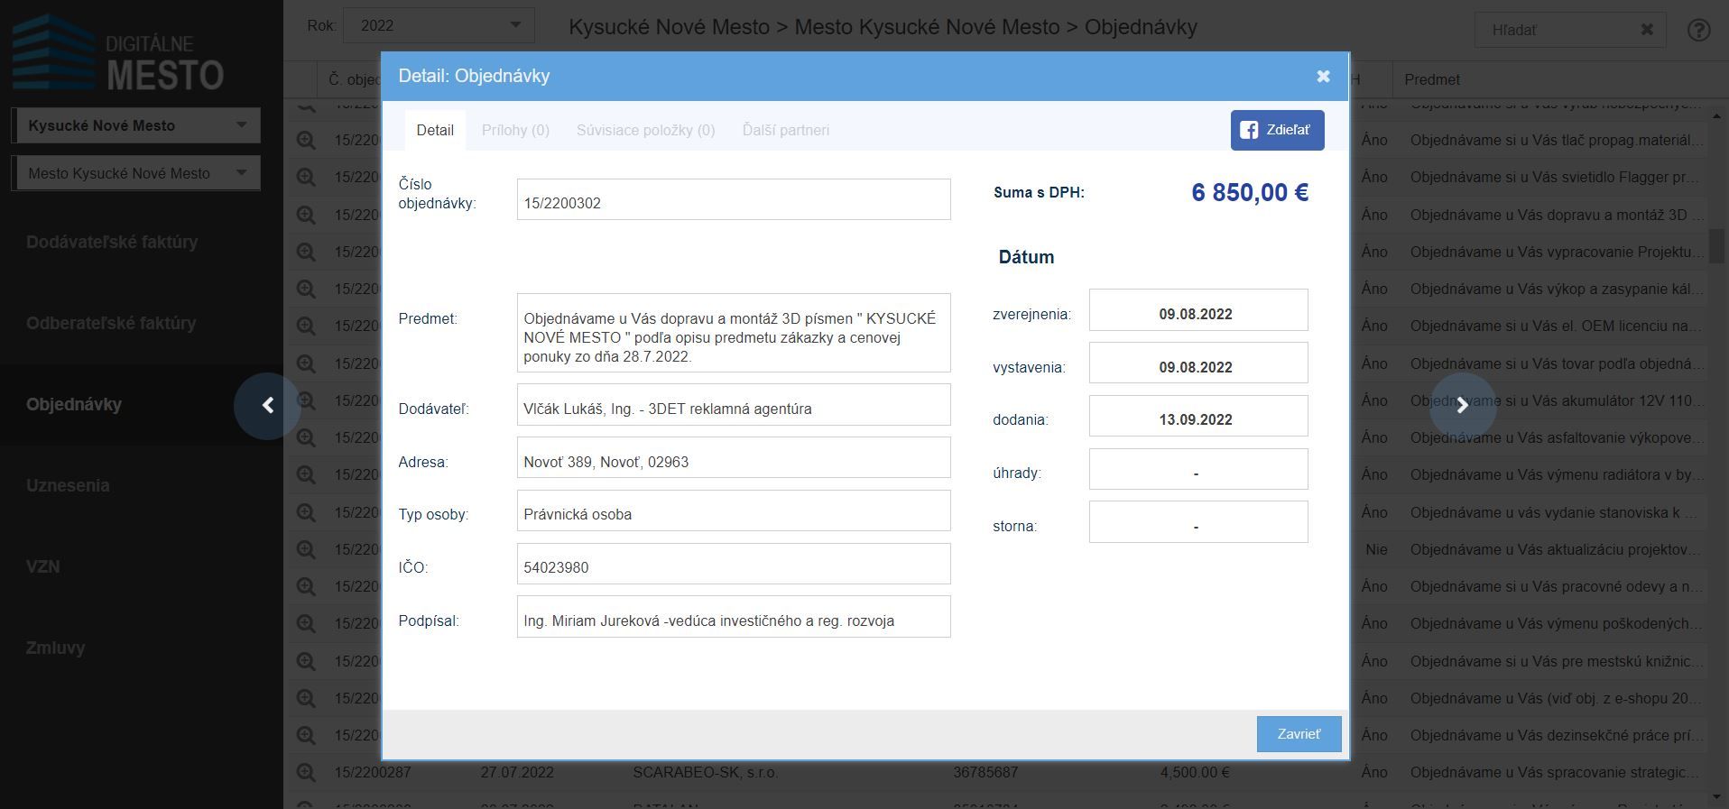Click the magnifier icon beside the tovar podľa objedná row
This screenshot has width=1729, height=809.
click(x=306, y=363)
